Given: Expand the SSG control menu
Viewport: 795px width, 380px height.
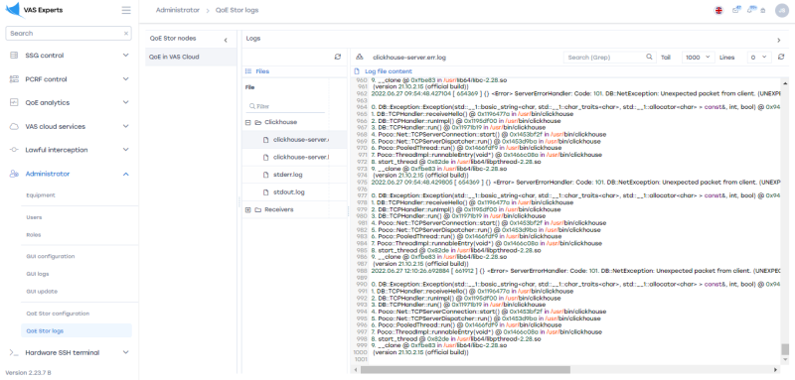Looking at the screenshot, I should click(69, 56).
